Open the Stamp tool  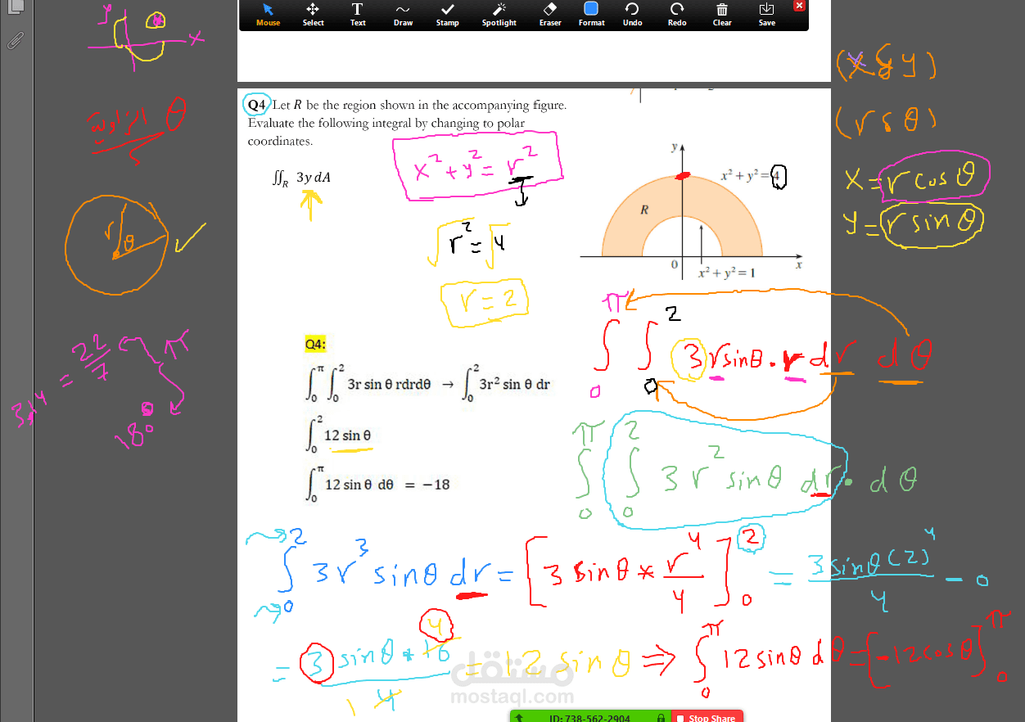coord(447,15)
